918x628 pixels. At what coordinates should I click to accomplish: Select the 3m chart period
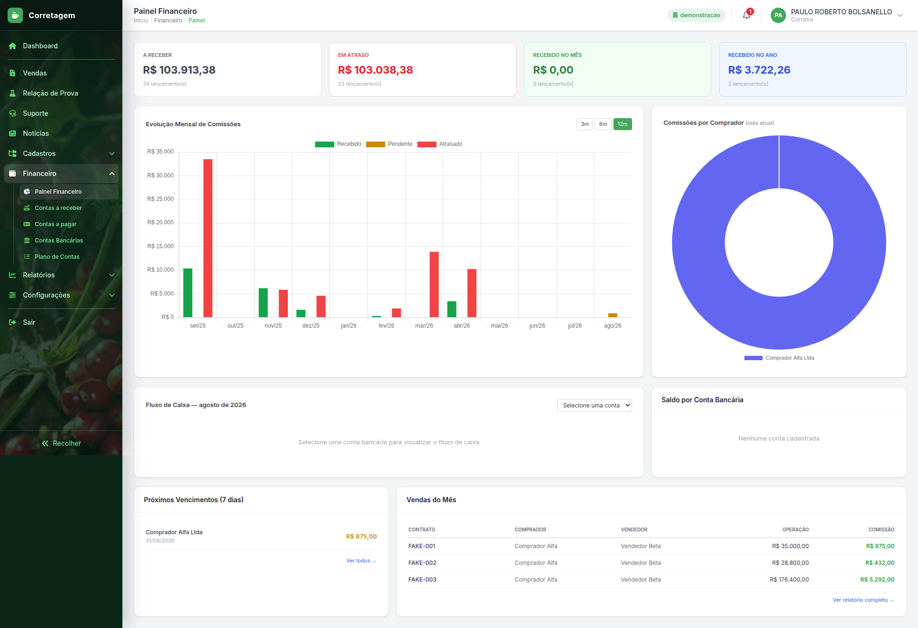[584, 124]
